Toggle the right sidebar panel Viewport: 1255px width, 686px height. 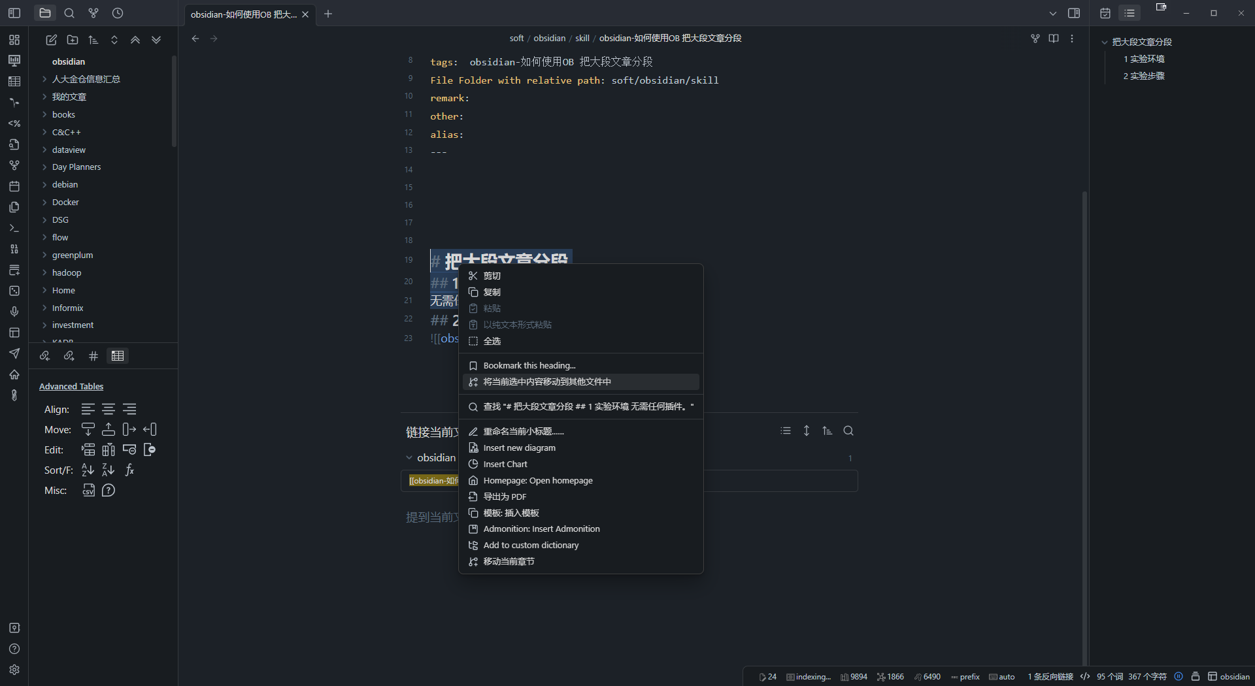(x=1074, y=13)
